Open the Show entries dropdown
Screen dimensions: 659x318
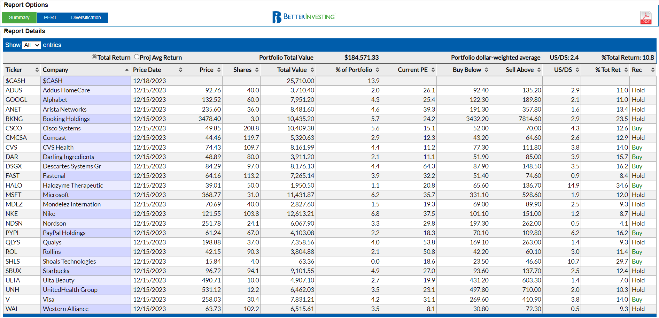31,45
